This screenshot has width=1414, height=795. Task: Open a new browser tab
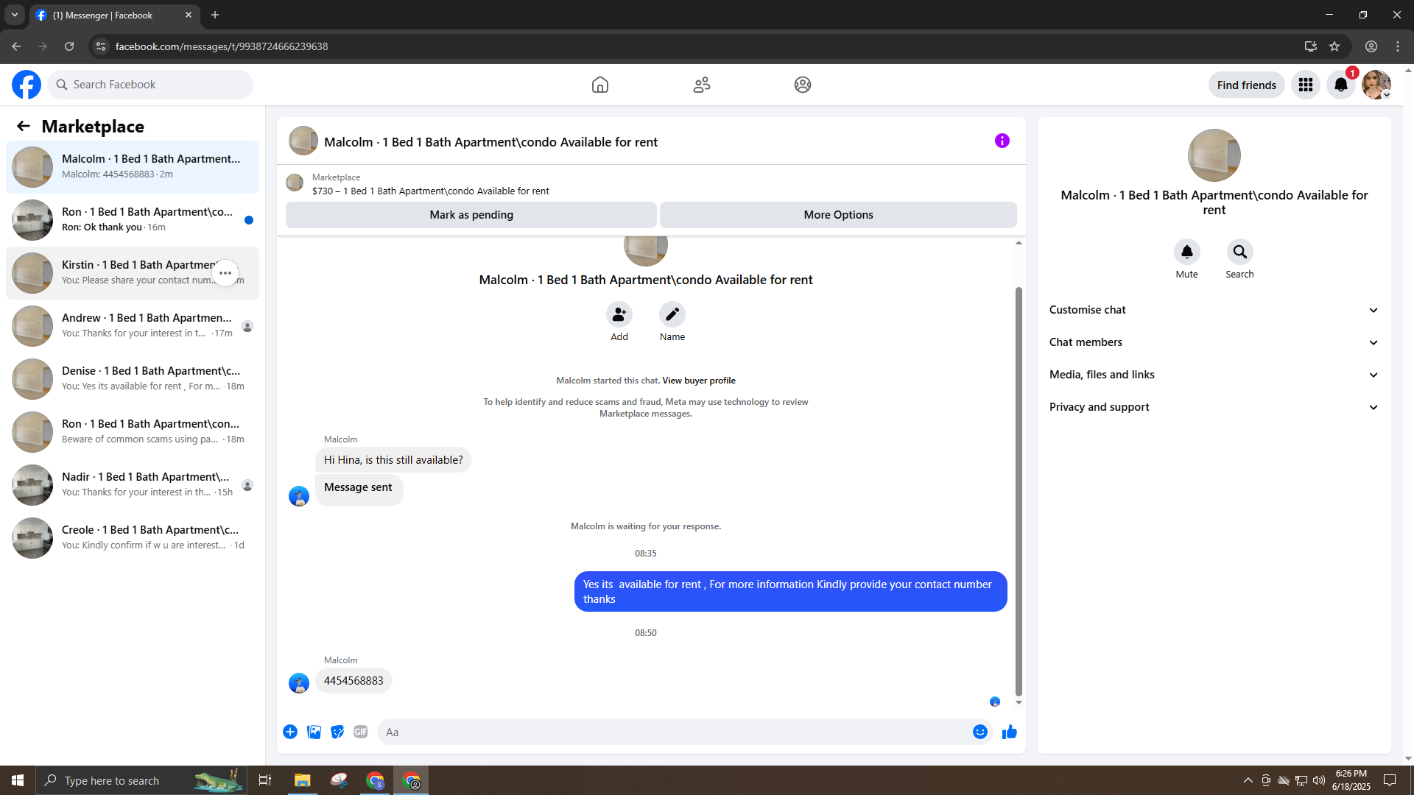[215, 15]
